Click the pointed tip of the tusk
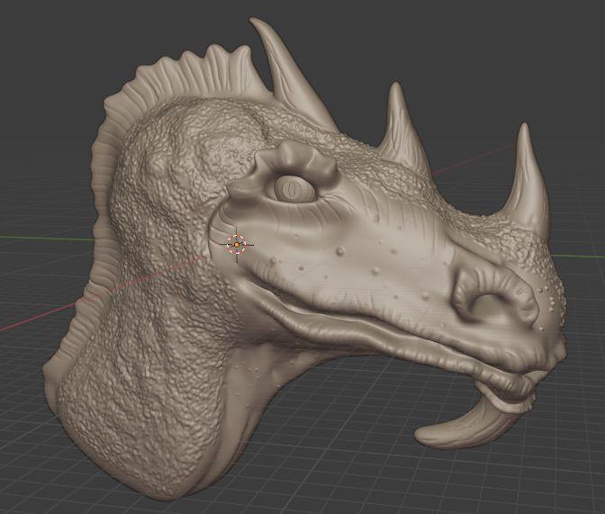 (420, 438)
